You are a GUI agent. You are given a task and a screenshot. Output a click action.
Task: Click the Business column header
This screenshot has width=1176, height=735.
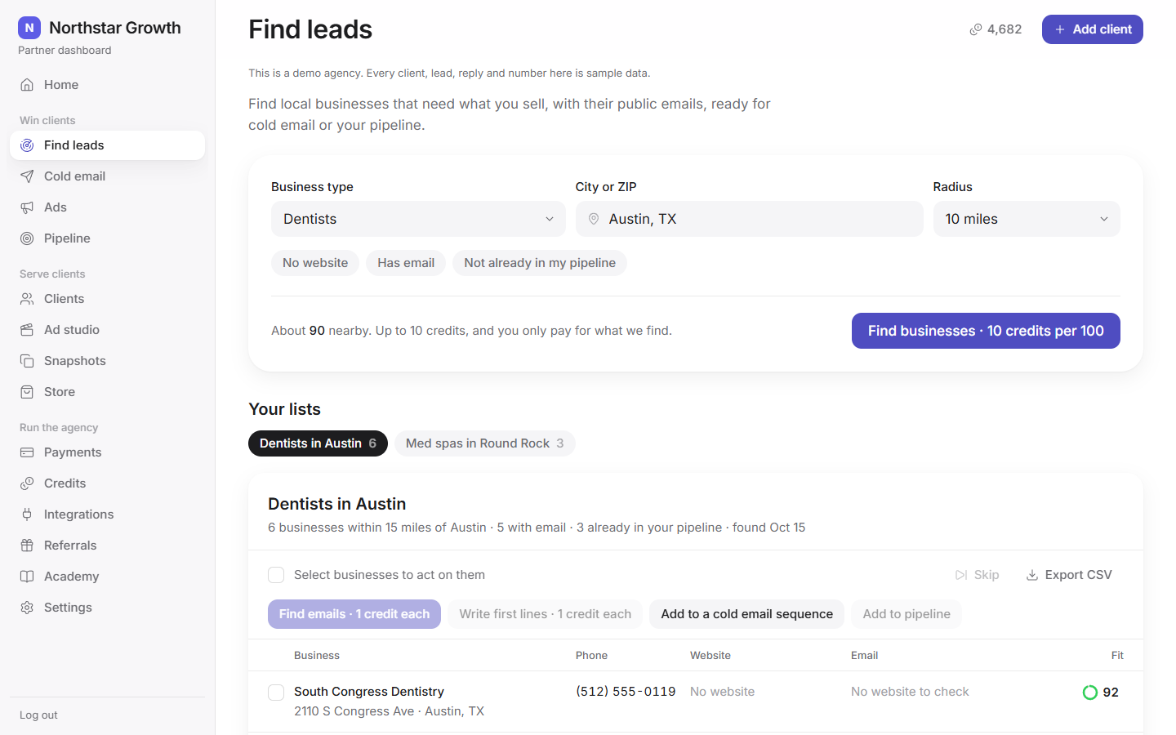click(x=317, y=656)
